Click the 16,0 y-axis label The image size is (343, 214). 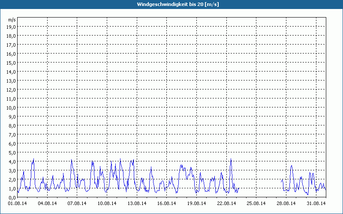pos(11,54)
